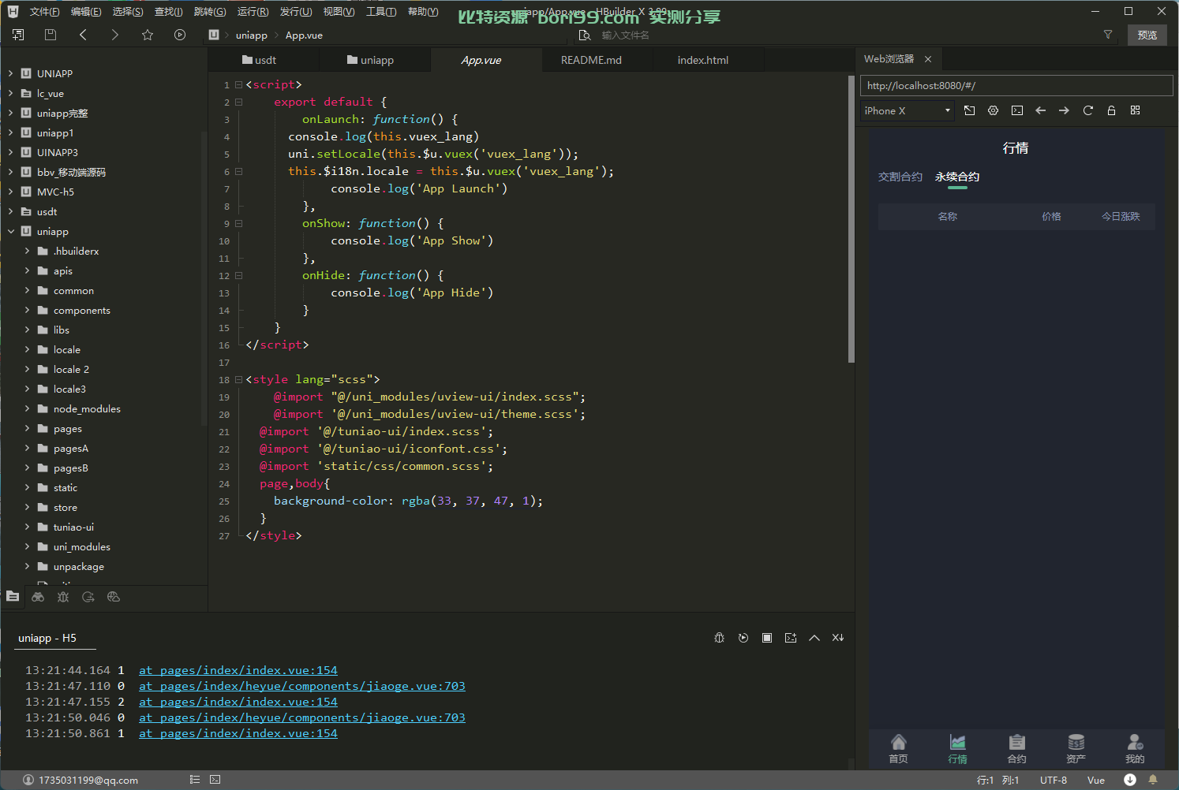The width and height of the screenshot is (1179, 790).
Task: Click the QR code icon in Web browser
Action: point(1136,110)
